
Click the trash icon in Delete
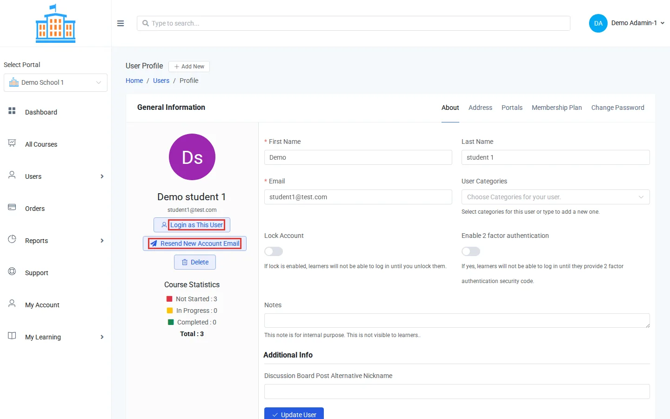[185, 262]
